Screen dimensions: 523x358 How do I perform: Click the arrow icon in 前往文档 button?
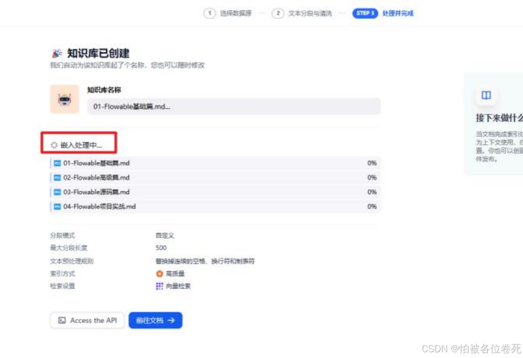172,320
